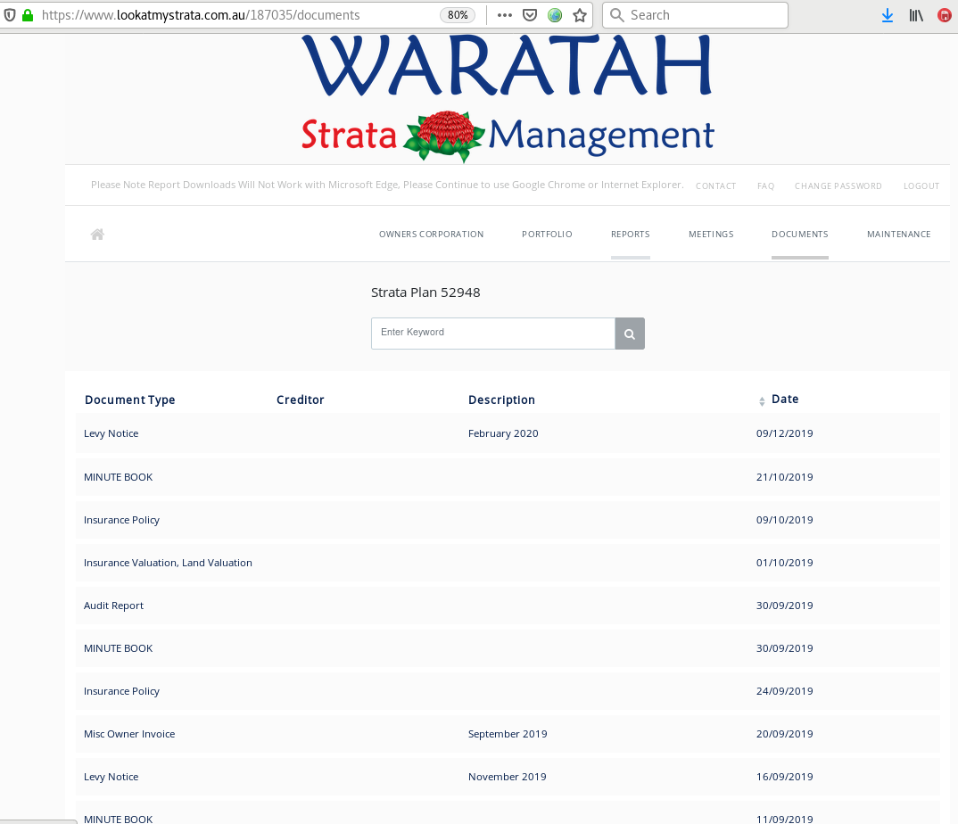
Task: Open the Audit Report document
Action: click(x=508, y=606)
